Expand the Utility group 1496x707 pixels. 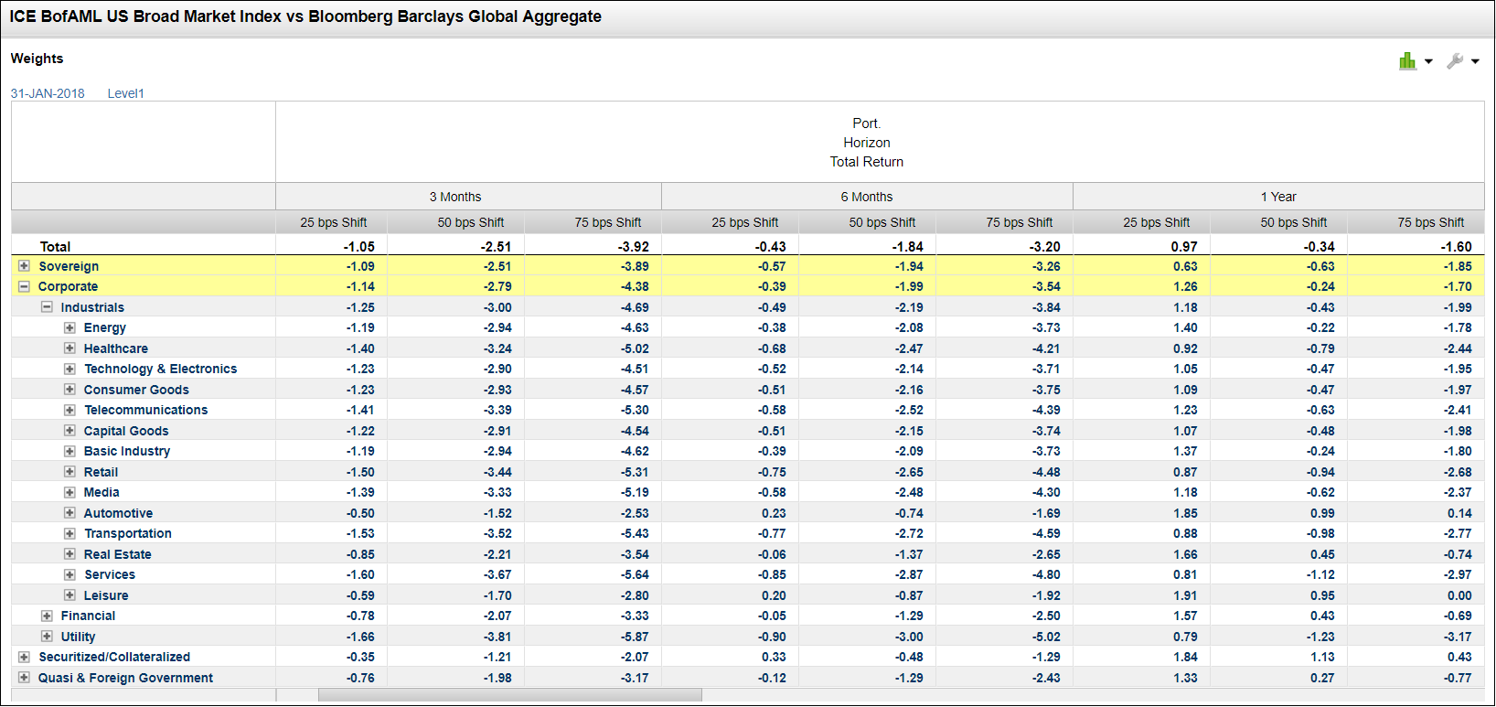pyautogui.click(x=47, y=637)
